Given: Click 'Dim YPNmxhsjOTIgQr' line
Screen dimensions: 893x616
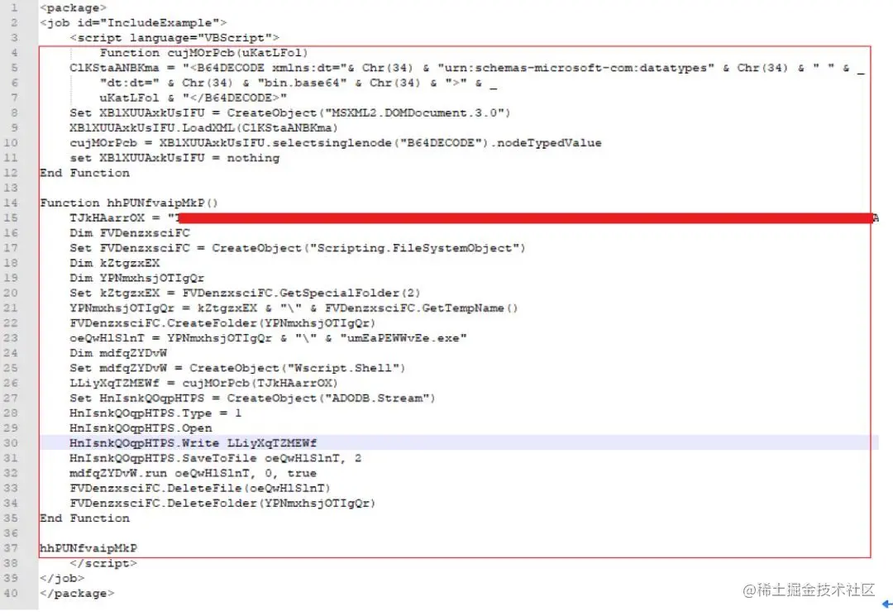Looking at the screenshot, I should pos(136,278).
